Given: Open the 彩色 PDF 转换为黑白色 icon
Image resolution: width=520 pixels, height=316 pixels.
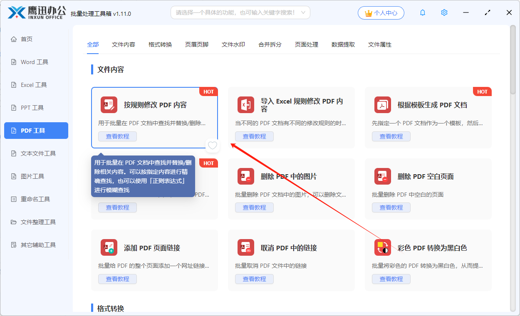Looking at the screenshot, I should coord(383,247).
